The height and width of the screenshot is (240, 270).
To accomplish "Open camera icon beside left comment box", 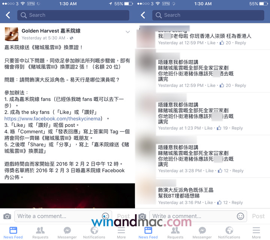I will click(x=7, y=216).
